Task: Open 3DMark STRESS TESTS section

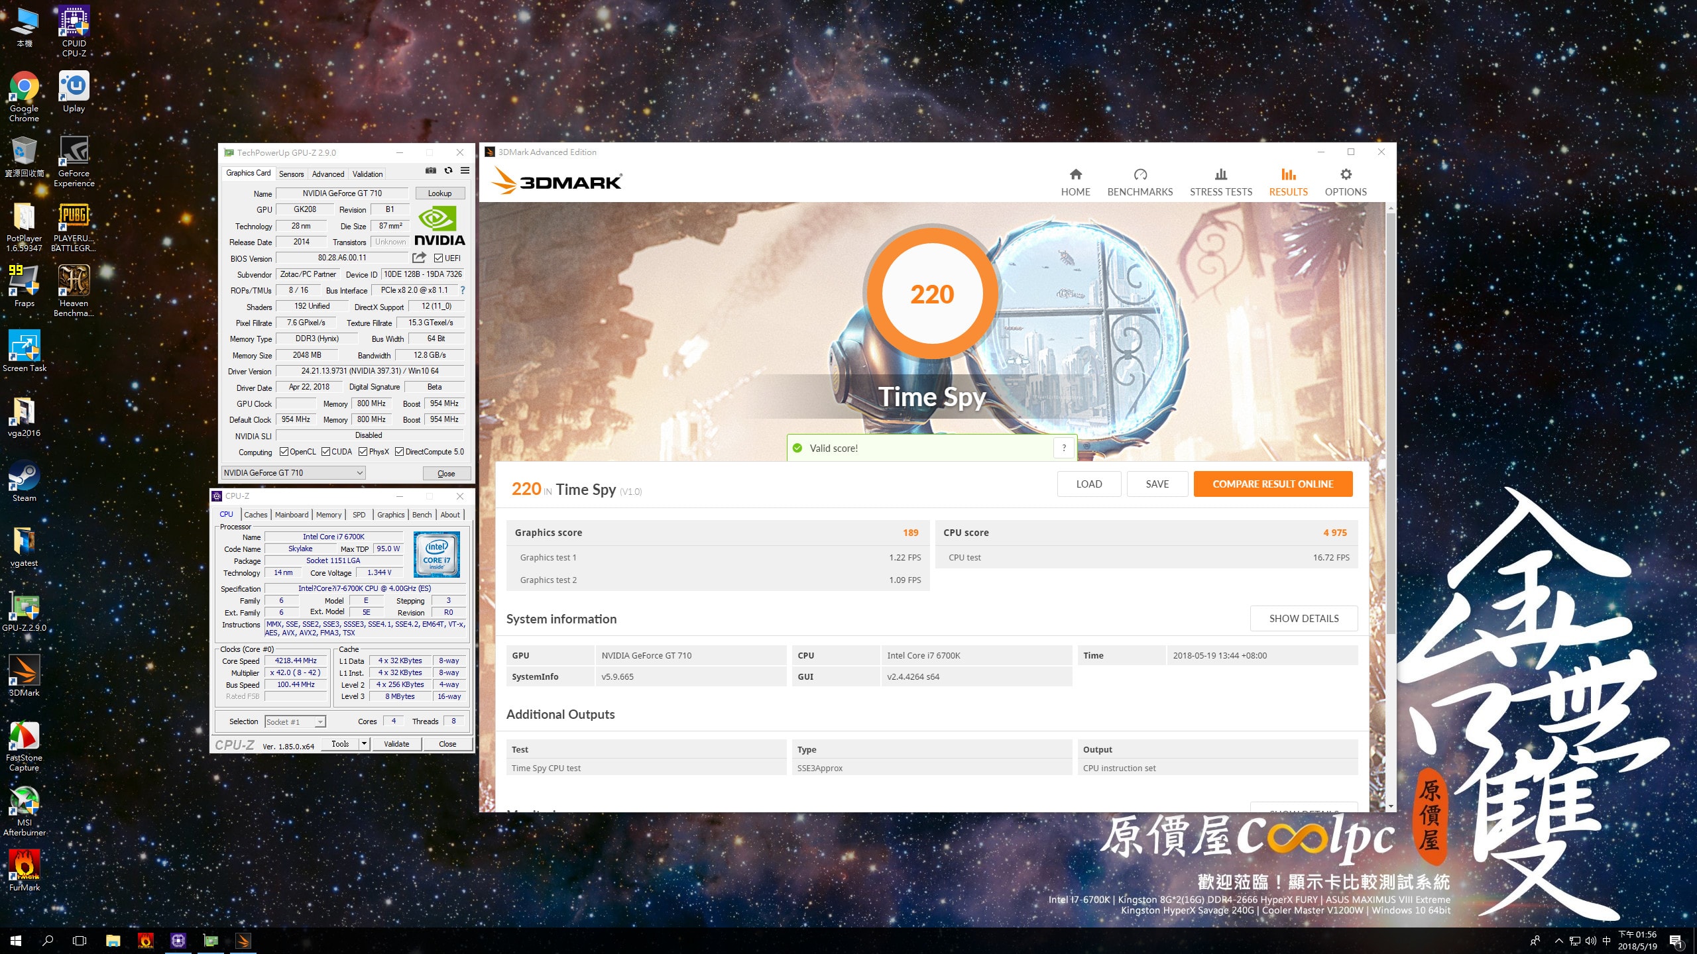Action: [1220, 182]
